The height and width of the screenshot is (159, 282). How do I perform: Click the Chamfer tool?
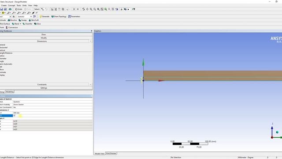[27, 24]
